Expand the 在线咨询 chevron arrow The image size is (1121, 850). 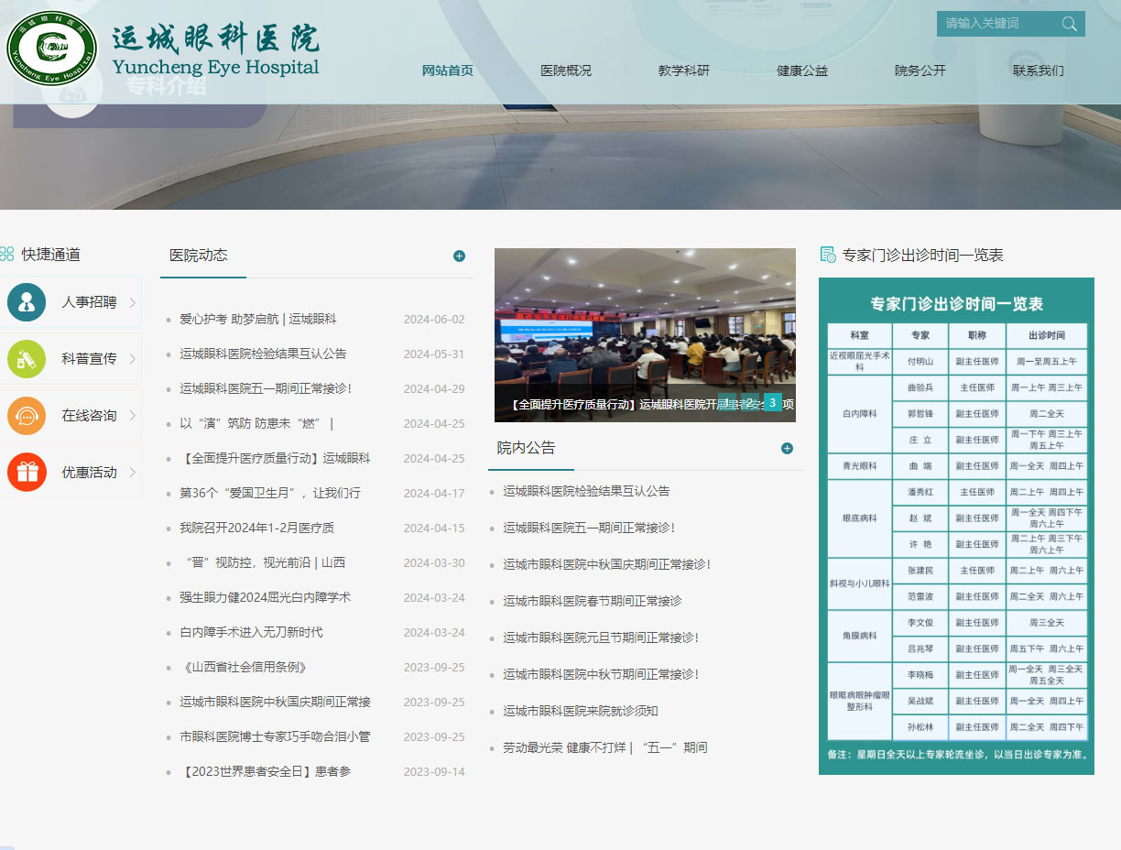pos(132,416)
